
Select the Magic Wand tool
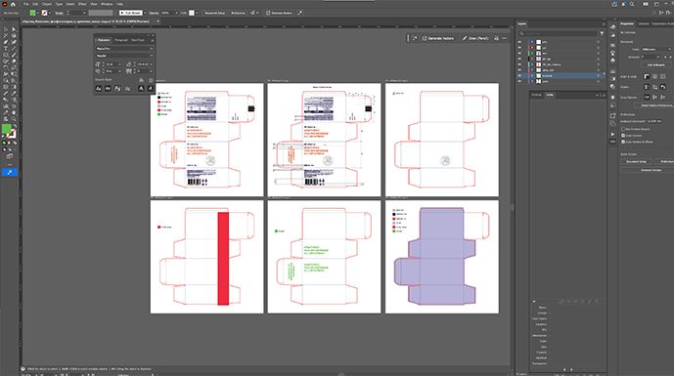(x=6, y=35)
